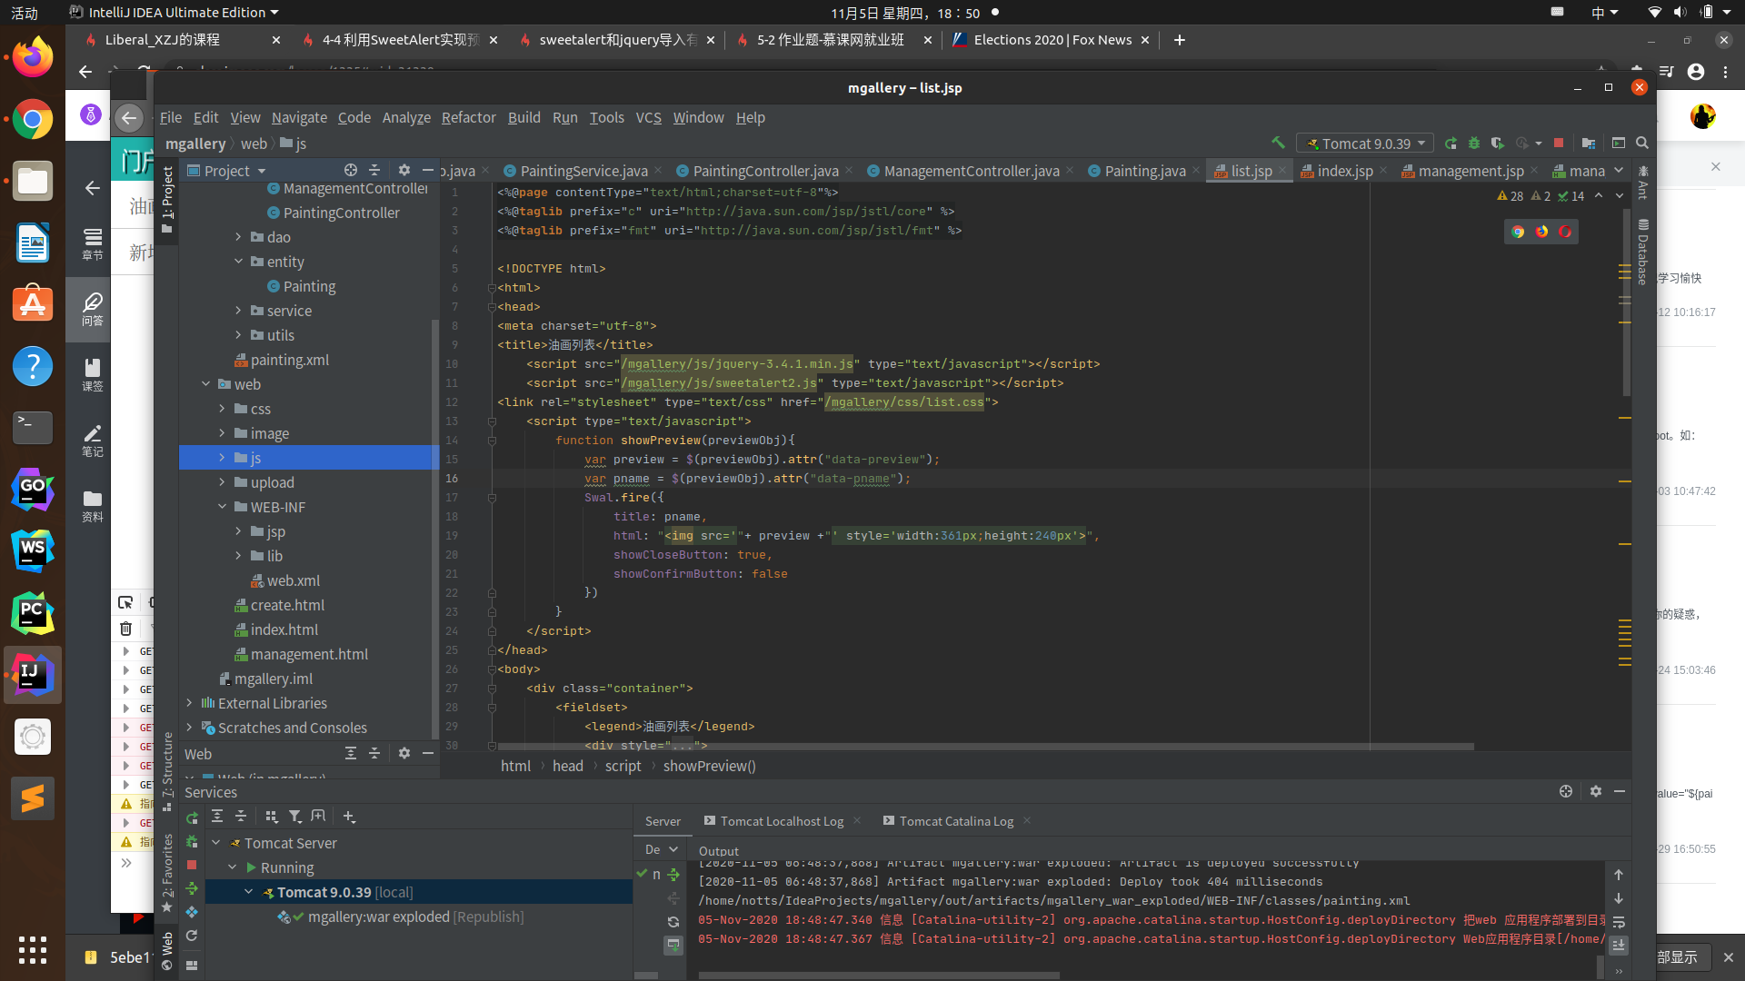Open the Project panel settings gear
The image size is (1745, 981).
(404, 170)
